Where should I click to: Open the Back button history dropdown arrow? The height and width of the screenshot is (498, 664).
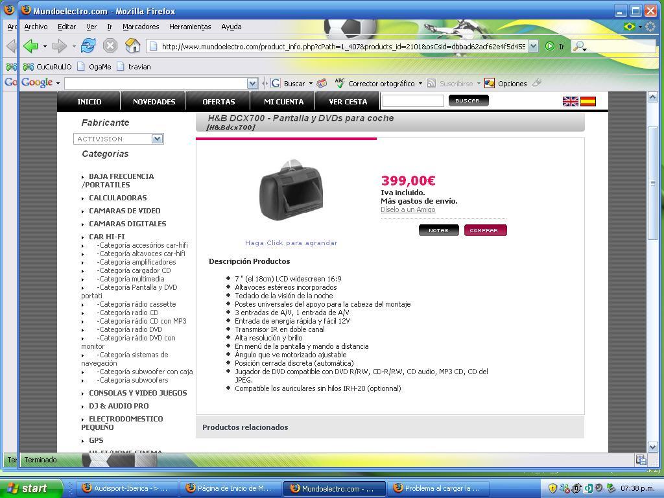click(45, 46)
